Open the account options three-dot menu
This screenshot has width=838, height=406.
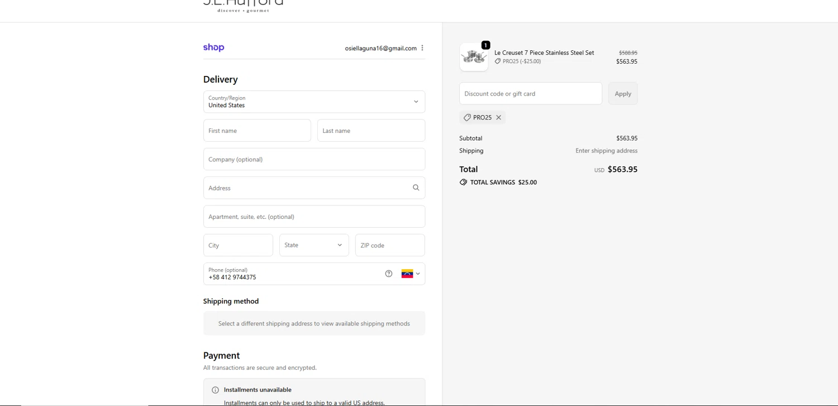pyautogui.click(x=422, y=48)
